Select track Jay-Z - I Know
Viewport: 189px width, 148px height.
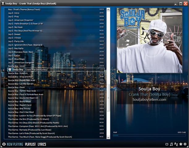[56, 38]
